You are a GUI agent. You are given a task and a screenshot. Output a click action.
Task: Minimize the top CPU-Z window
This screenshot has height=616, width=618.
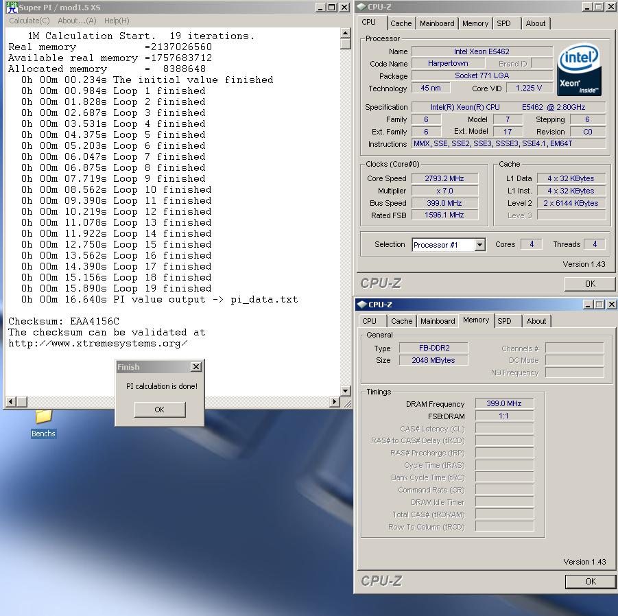tap(587, 7)
